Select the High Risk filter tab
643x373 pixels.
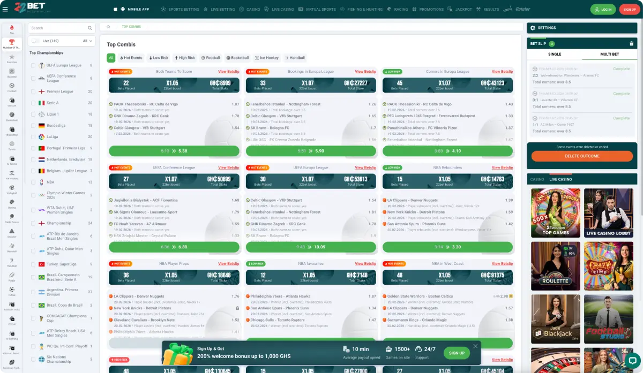[185, 58]
